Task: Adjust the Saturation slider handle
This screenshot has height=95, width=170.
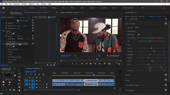Action: (x=150, y=71)
